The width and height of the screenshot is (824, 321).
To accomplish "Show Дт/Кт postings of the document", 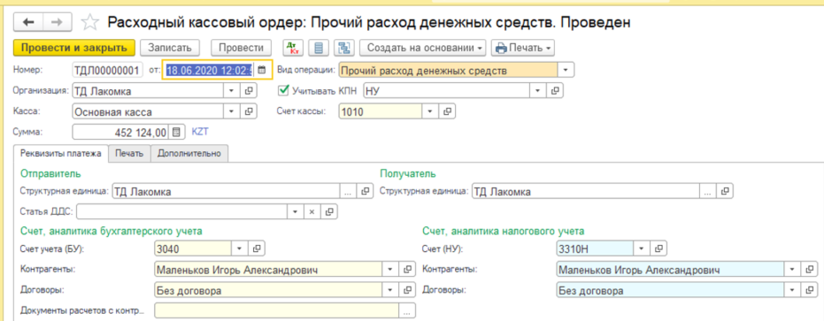I will 293,48.
